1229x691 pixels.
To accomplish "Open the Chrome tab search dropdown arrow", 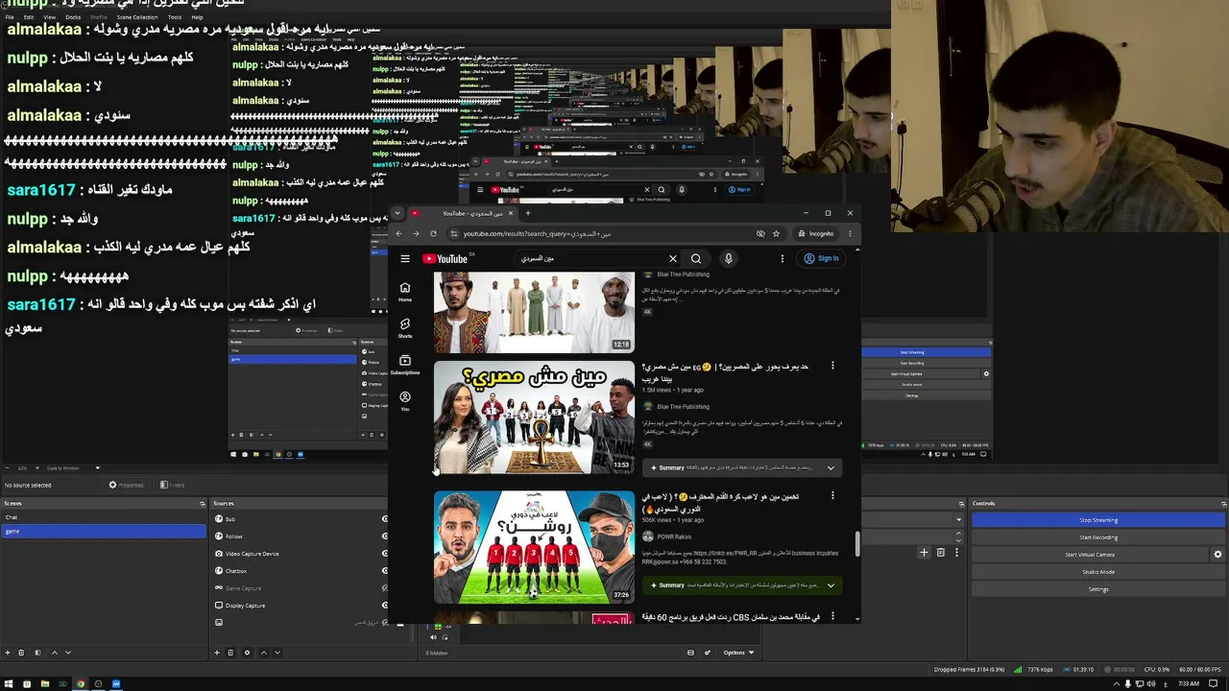I will coord(398,213).
